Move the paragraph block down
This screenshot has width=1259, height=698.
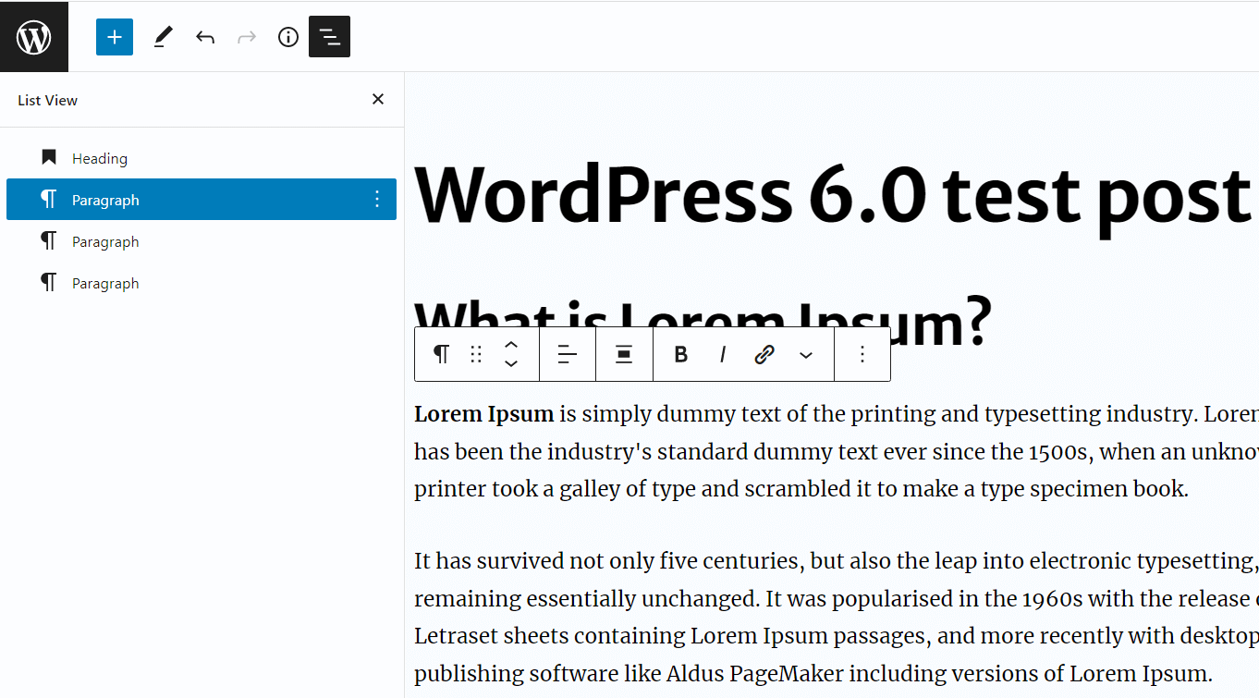coord(511,364)
